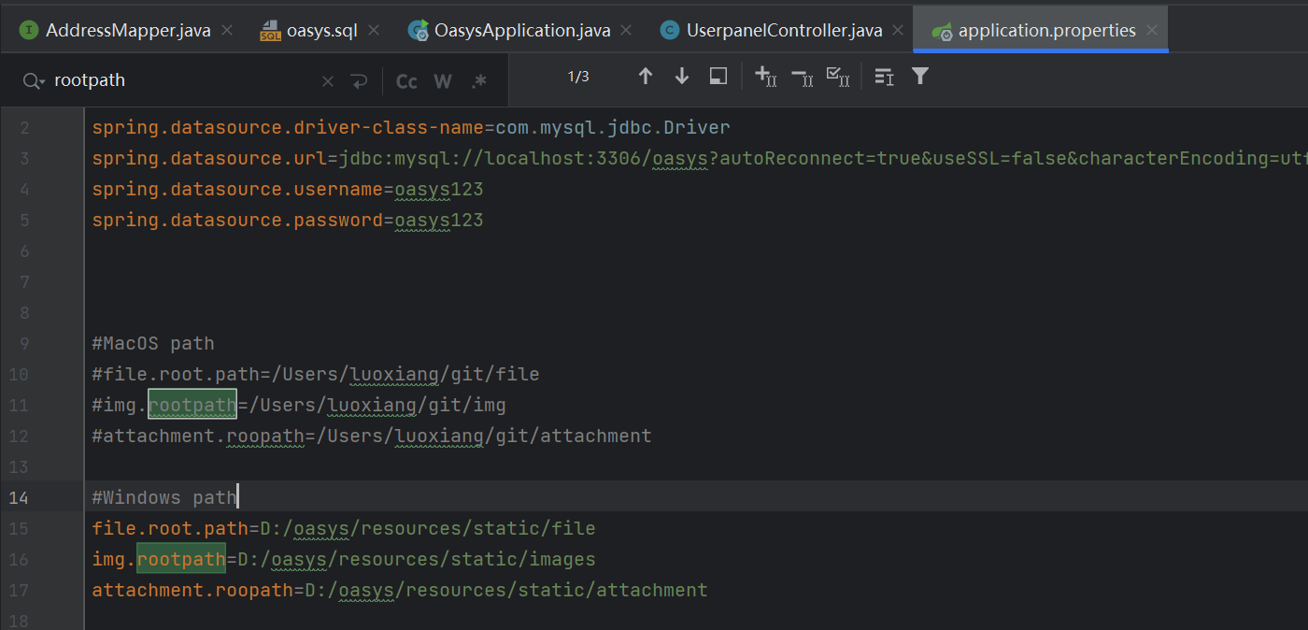Toggle Match Case (Cc) option
This screenshot has height=630, width=1308.
[x=406, y=81]
